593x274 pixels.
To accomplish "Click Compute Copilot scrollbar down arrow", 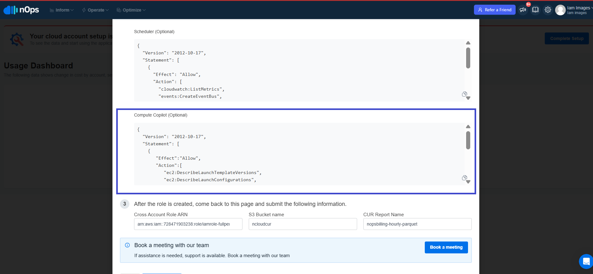I will pyautogui.click(x=468, y=182).
